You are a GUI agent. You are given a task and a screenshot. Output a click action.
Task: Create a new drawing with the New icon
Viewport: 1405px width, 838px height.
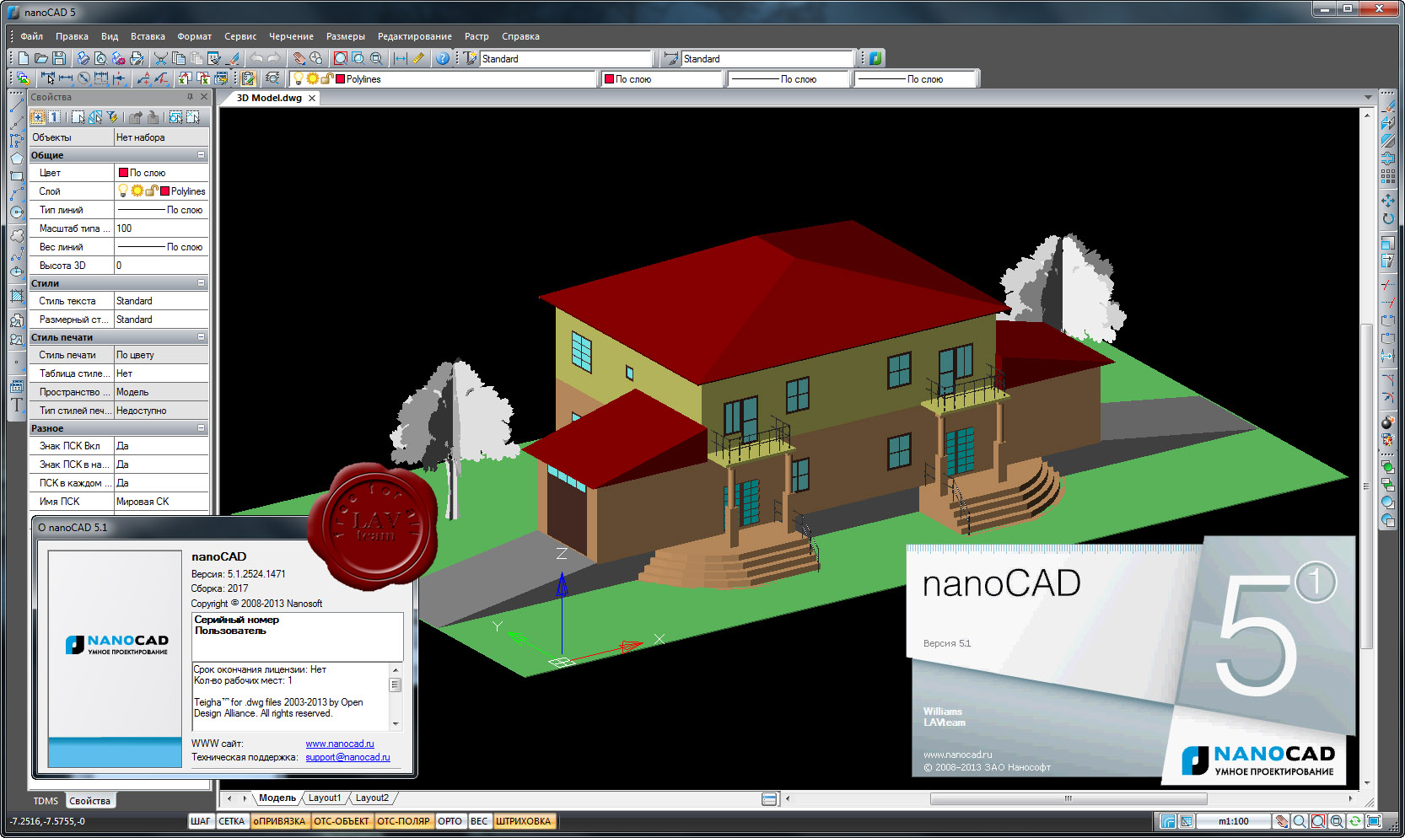point(23,58)
